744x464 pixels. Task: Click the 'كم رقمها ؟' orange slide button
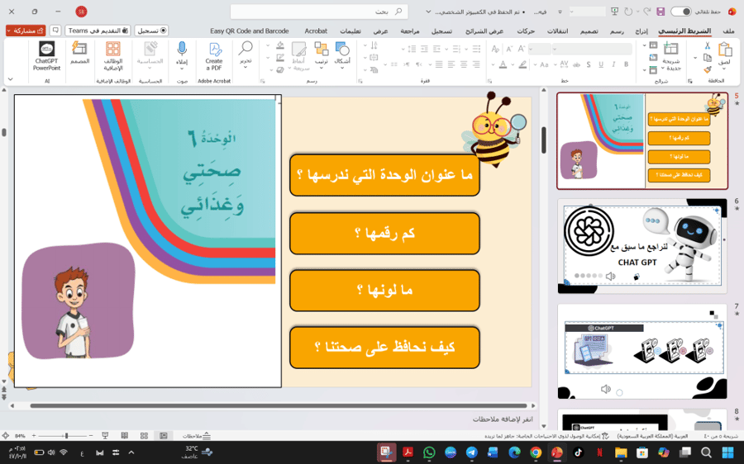384,233
